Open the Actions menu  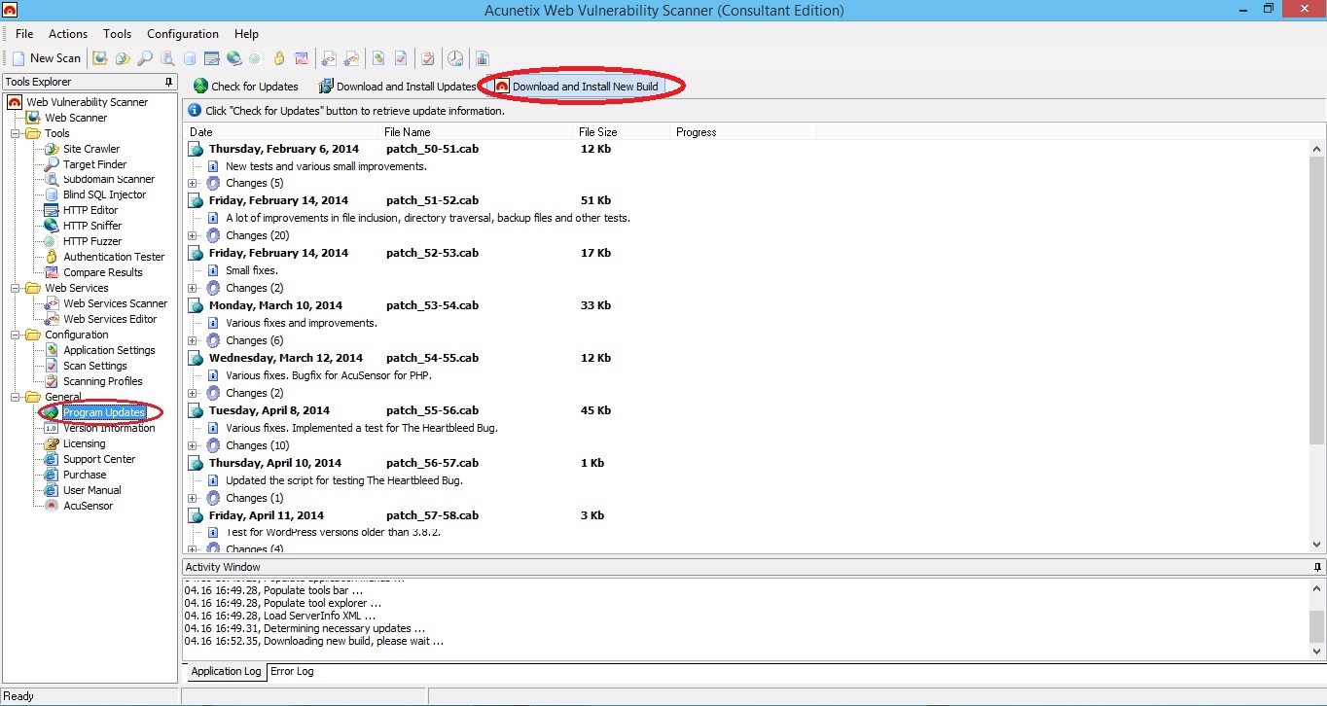[x=68, y=34]
